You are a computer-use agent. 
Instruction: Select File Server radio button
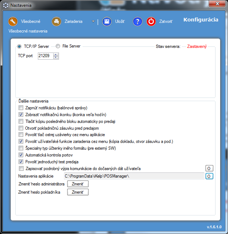point(58,46)
